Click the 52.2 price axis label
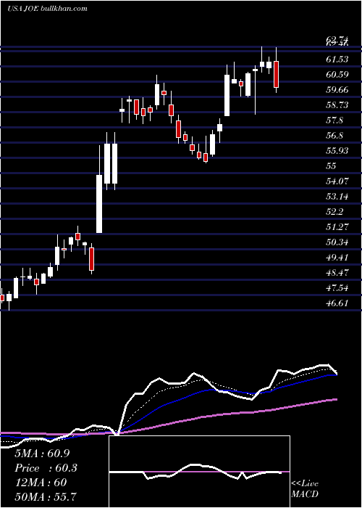Image resolution: width=362 pixels, height=508 pixels. tap(335, 212)
